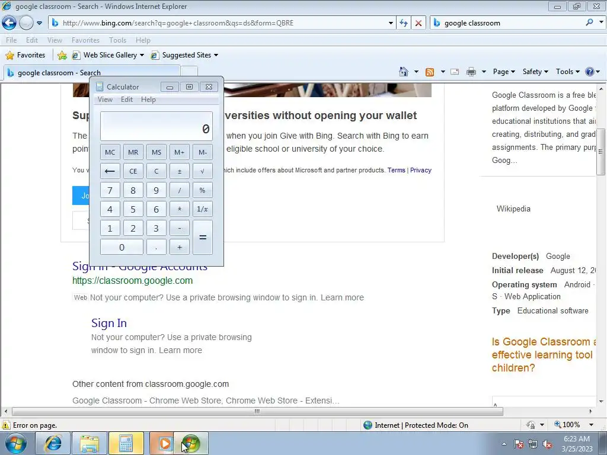Click the address bar URL field
Screen dimensions: 607x455
coord(221,23)
